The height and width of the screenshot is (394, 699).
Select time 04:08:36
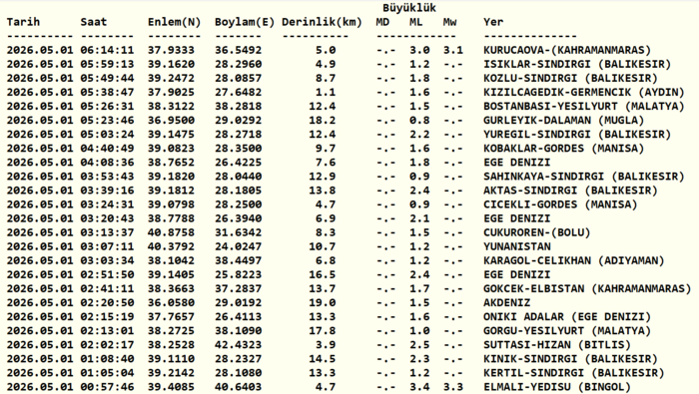[x=107, y=163]
